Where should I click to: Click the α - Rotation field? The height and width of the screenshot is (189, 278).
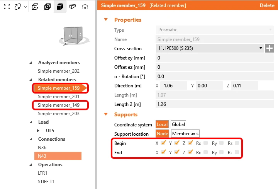click(x=215, y=77)
